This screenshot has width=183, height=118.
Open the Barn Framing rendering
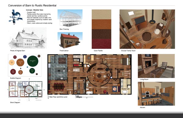tap(70, 18)
